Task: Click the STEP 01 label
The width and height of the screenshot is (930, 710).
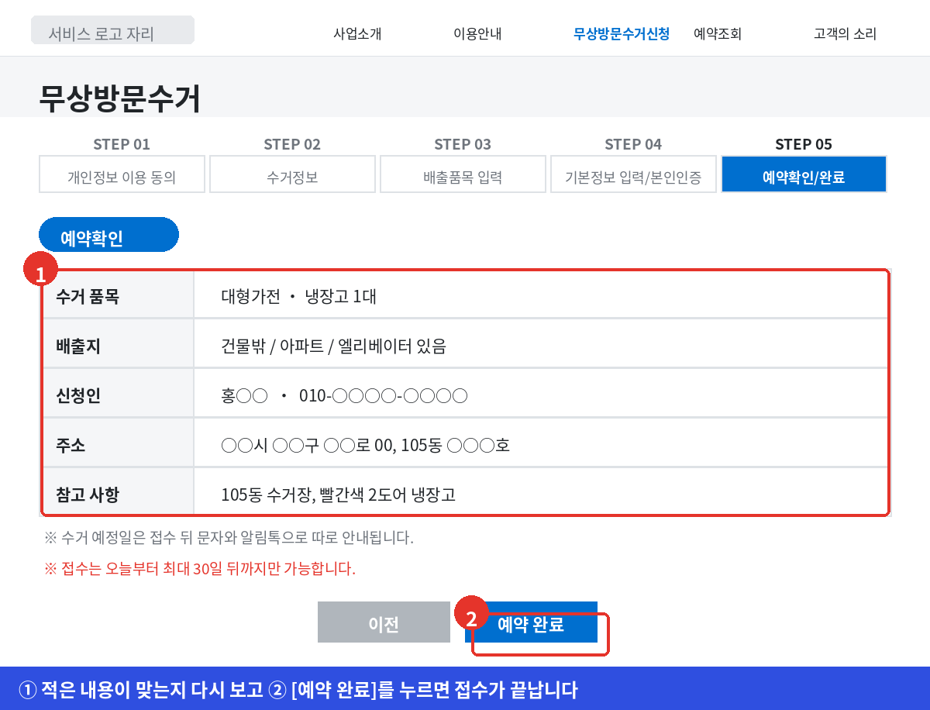Action: click(122, 144)
